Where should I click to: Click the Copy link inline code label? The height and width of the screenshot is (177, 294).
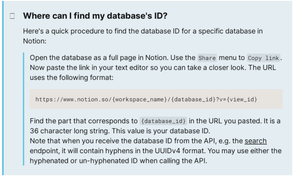pos(263,58)
